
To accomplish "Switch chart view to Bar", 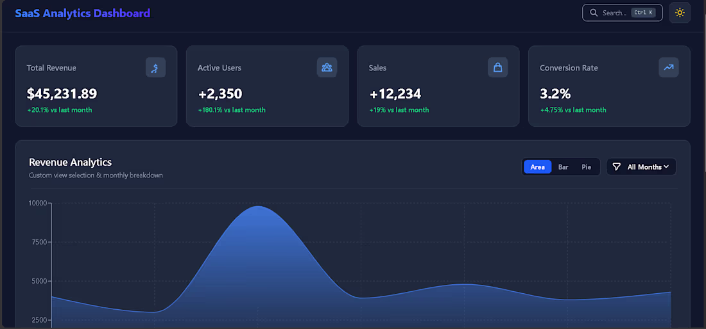I will 564,167.
